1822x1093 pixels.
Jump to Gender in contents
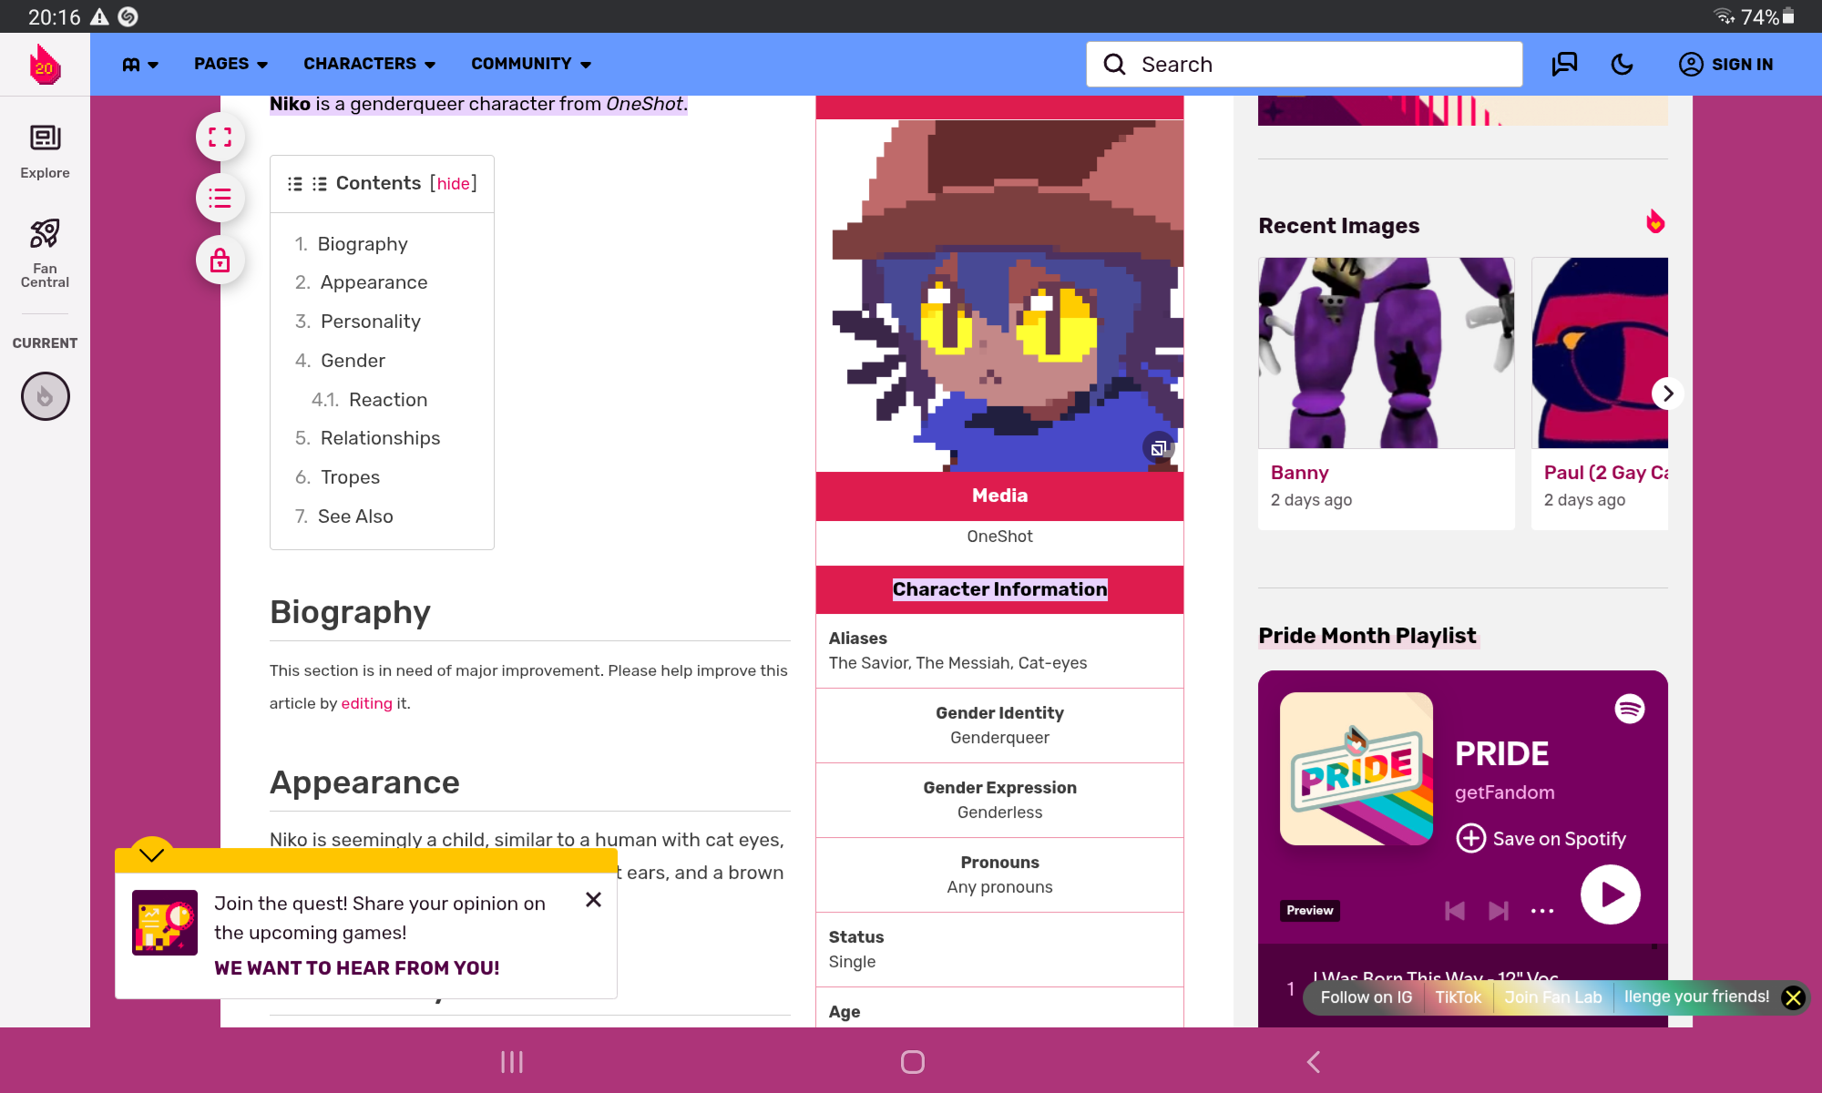[353, 361]
